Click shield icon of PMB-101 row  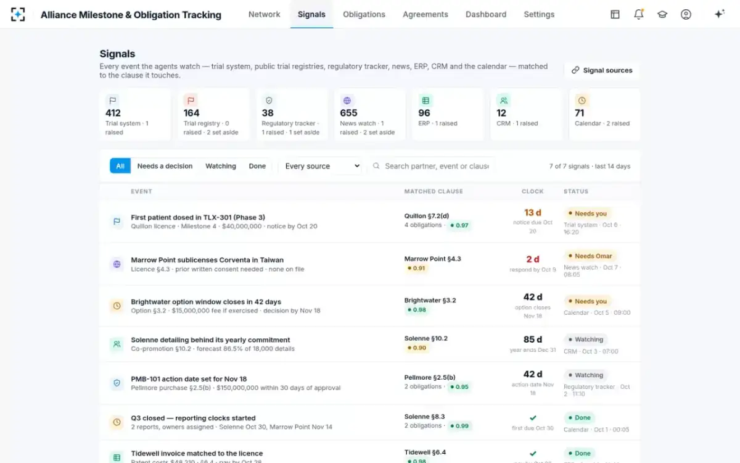tap(117, 383)
